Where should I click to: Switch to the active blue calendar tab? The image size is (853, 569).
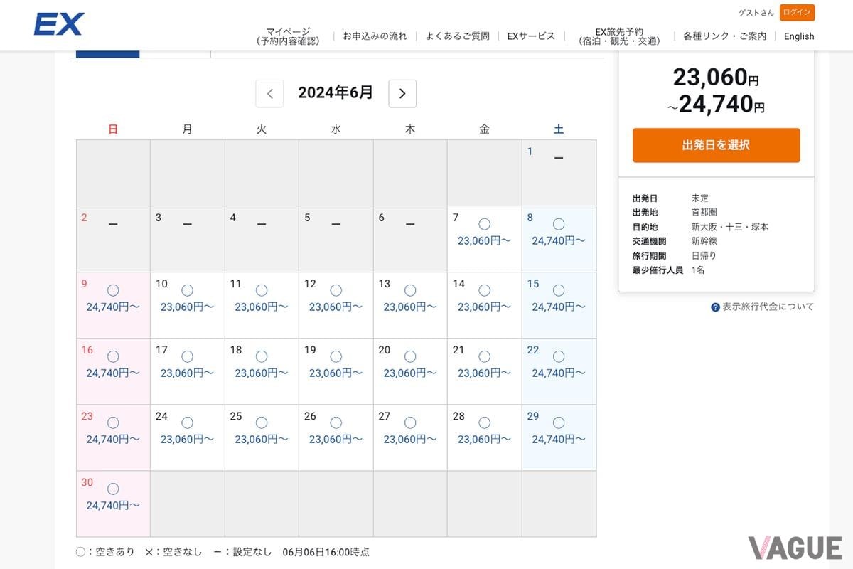point(108,53)
